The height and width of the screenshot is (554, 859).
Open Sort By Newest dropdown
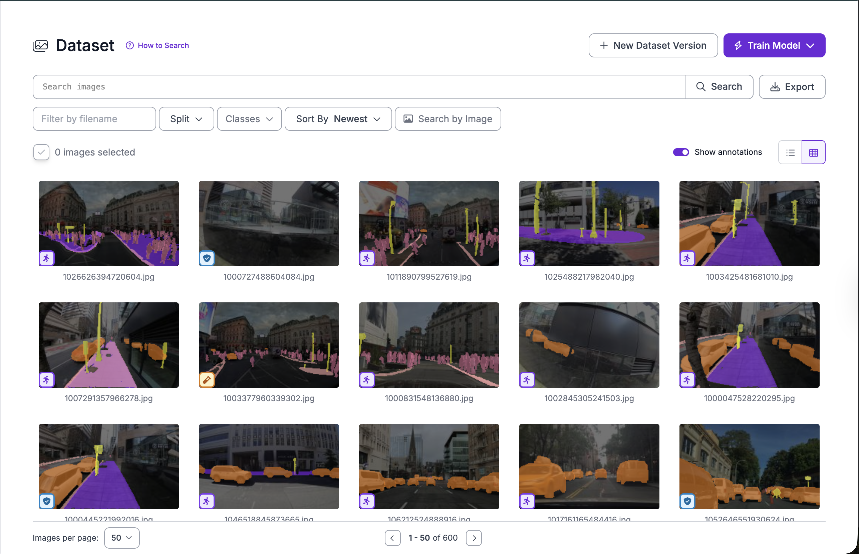point(338,119)
